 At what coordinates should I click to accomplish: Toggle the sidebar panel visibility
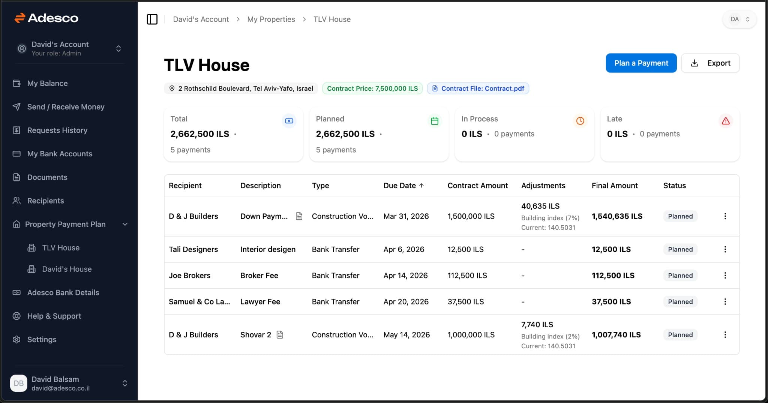pyautogui.click(x=152, y=19)
